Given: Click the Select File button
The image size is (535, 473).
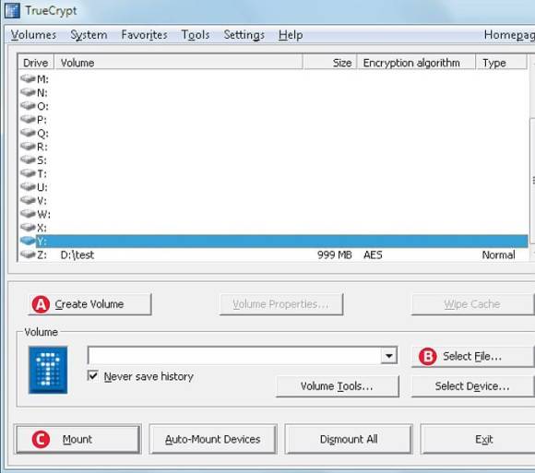Looking at the screenshot, I should coord(473,357).
